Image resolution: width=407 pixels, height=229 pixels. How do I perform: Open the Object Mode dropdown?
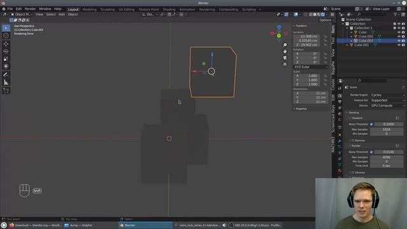(22, 15)
